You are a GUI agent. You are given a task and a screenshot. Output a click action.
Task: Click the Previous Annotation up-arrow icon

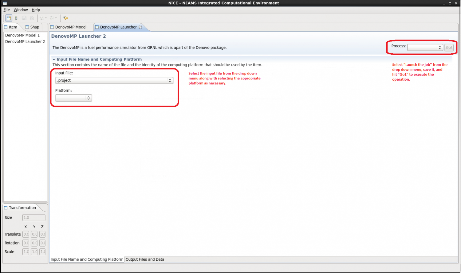[x=52, y=18]
